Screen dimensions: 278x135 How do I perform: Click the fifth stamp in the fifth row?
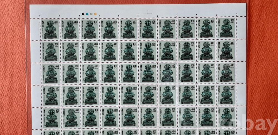129,117
